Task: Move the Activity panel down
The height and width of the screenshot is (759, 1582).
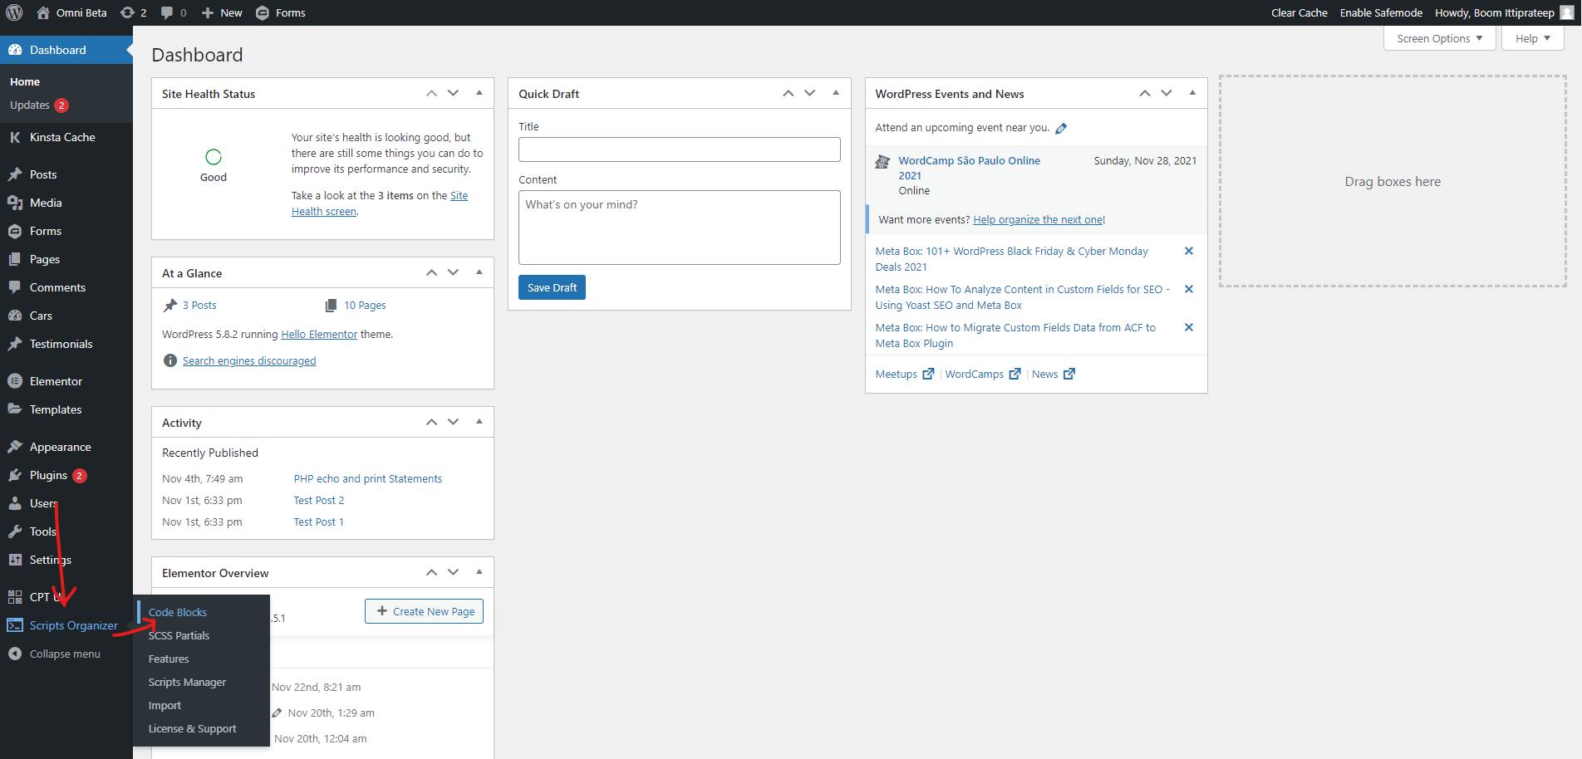Action: click(453, 422)
